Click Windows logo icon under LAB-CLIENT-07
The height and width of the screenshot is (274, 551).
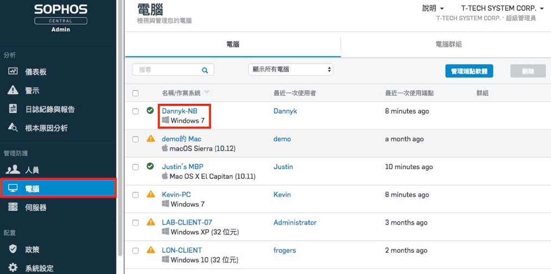(165, 232)
